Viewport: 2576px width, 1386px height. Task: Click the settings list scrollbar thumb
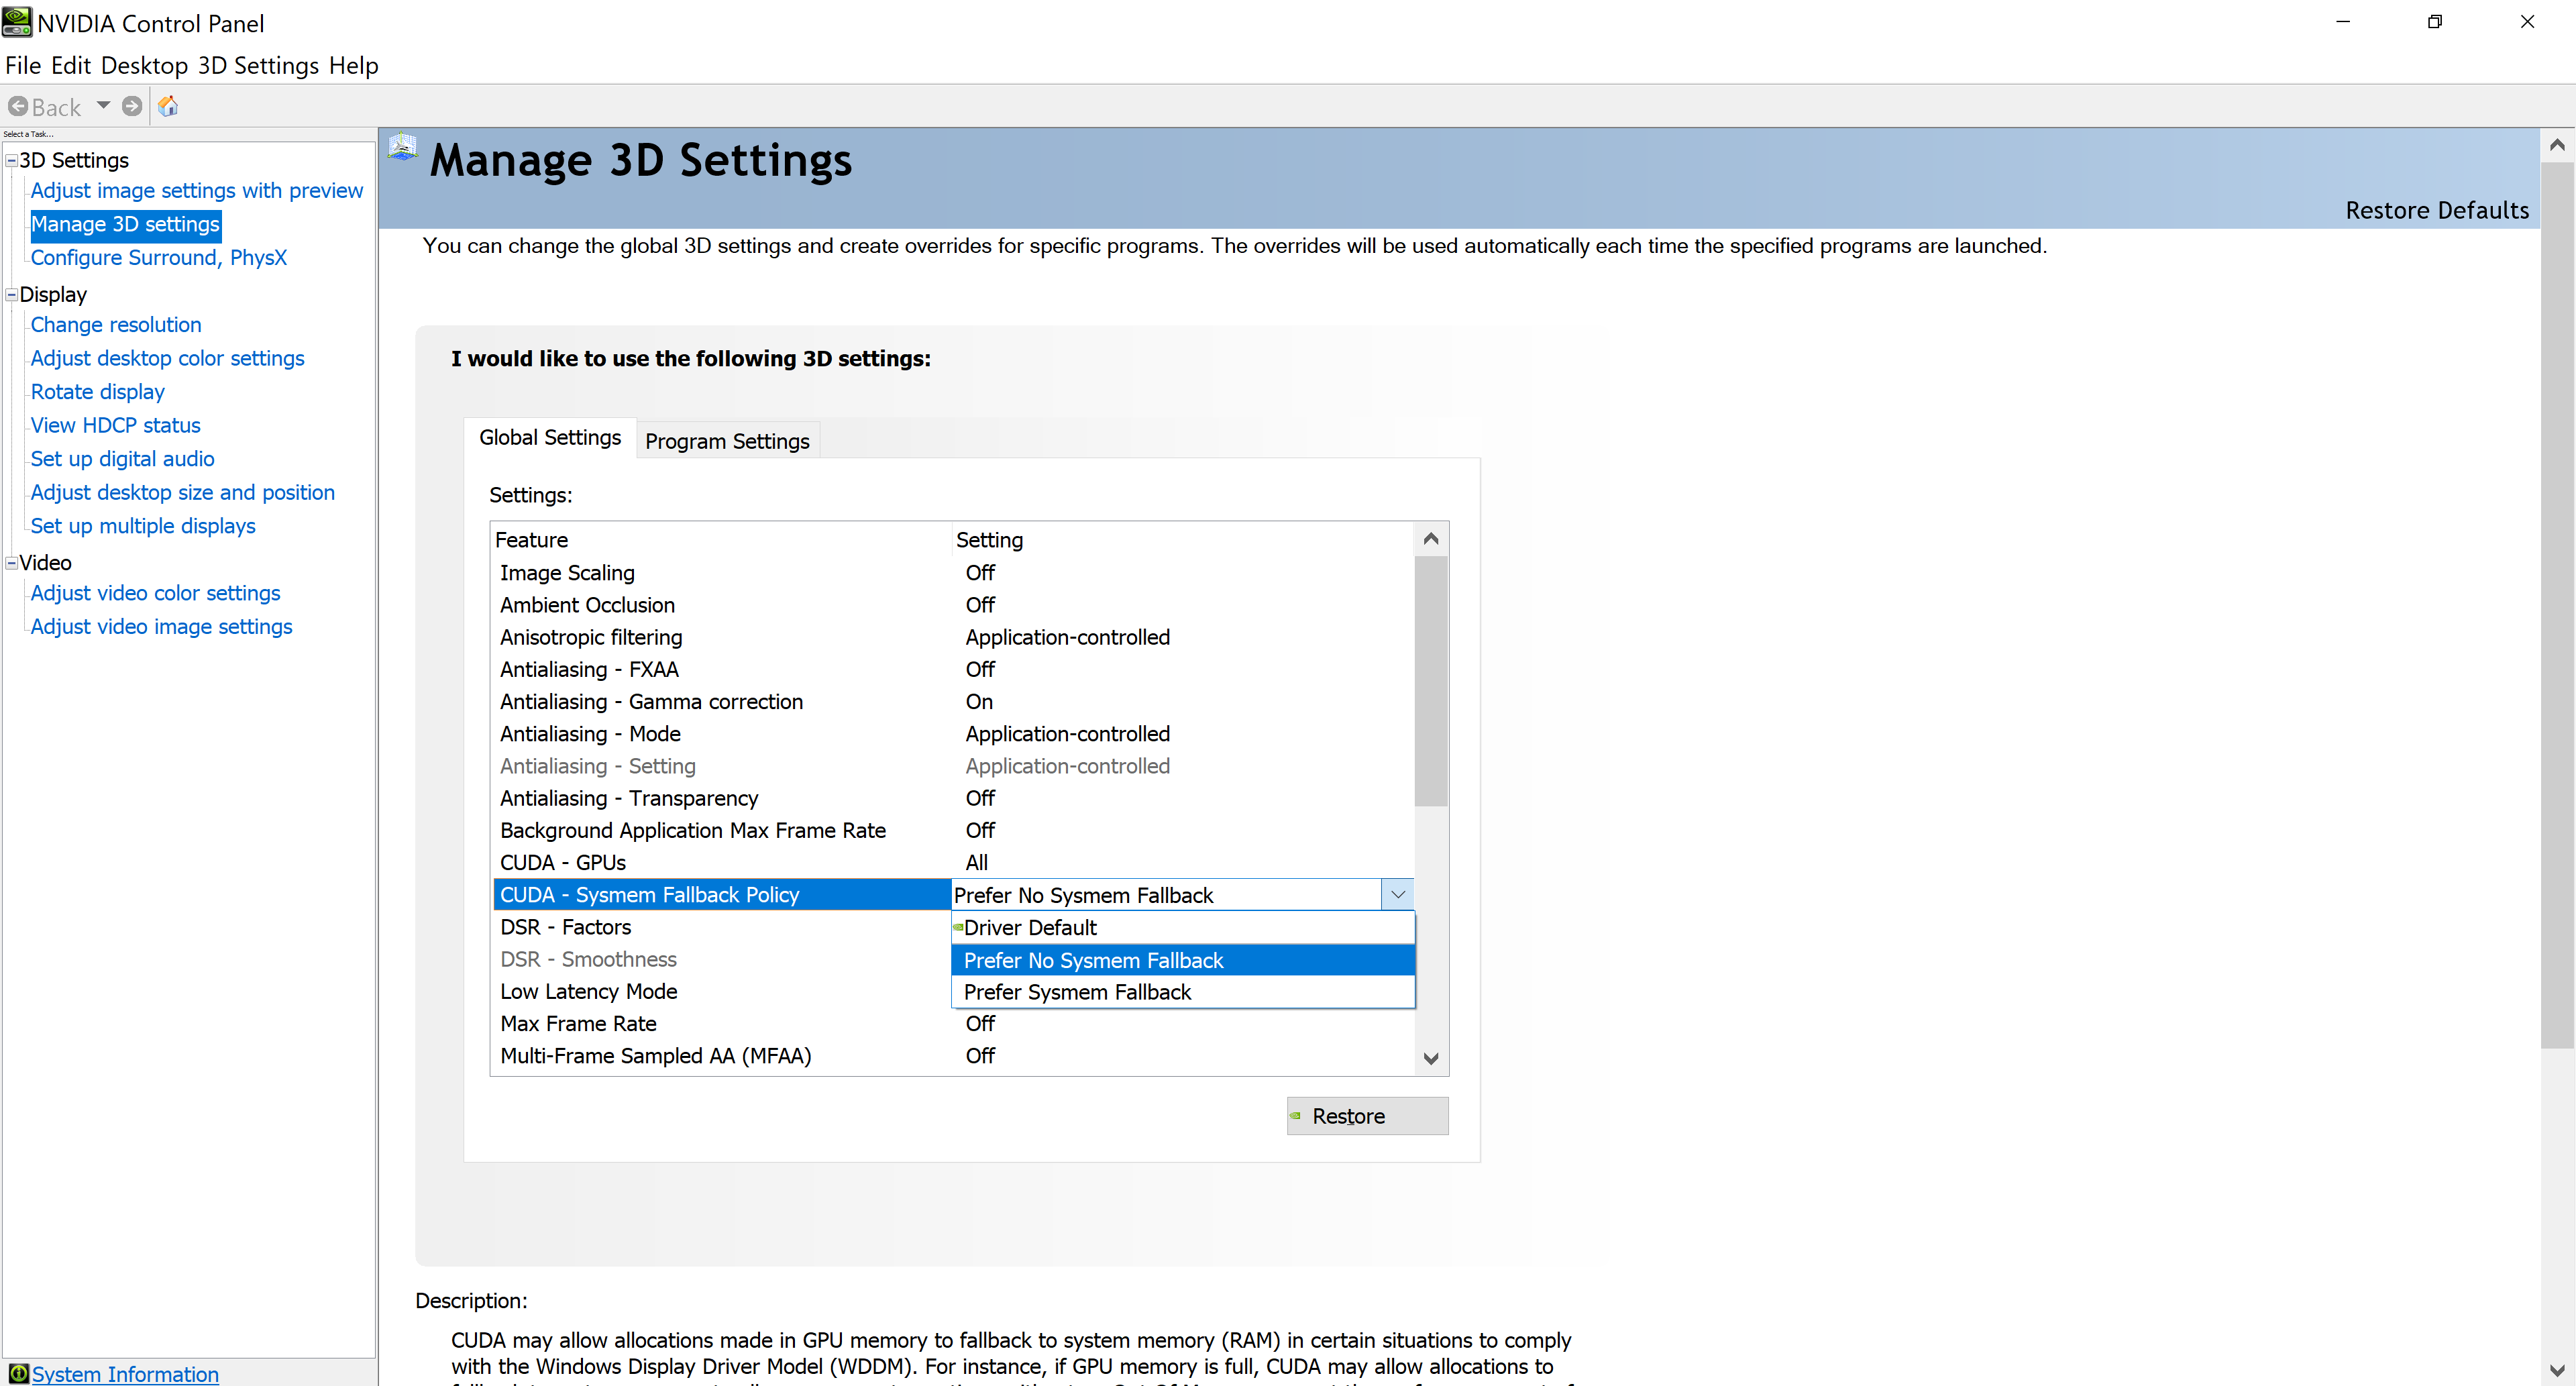[1431, 681]
